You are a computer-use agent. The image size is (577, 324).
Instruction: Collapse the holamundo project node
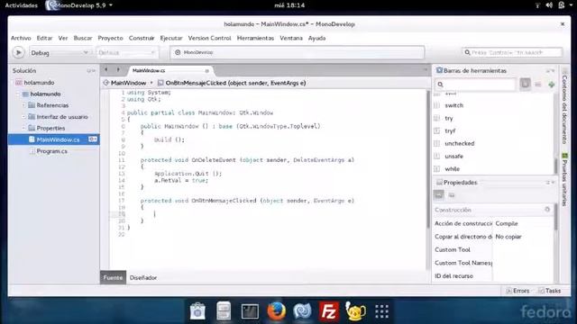(x=18, y=94)
